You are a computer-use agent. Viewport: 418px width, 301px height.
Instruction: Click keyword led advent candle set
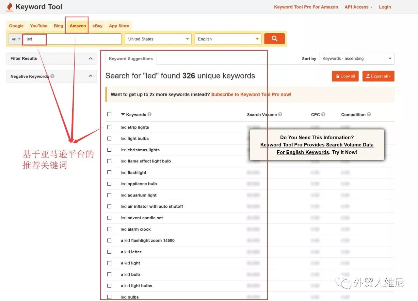[x=142, y=218]
